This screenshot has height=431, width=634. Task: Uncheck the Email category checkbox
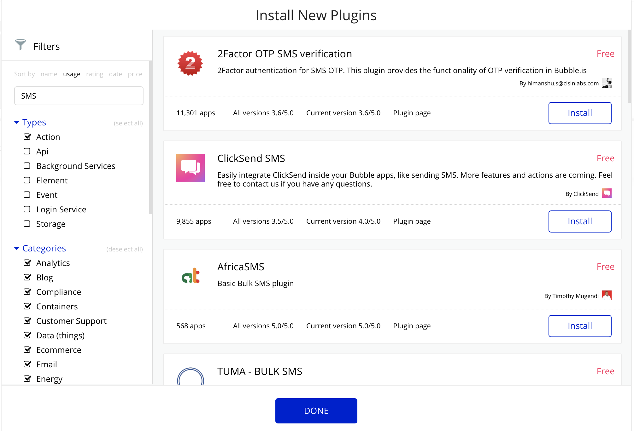[27, 364]
